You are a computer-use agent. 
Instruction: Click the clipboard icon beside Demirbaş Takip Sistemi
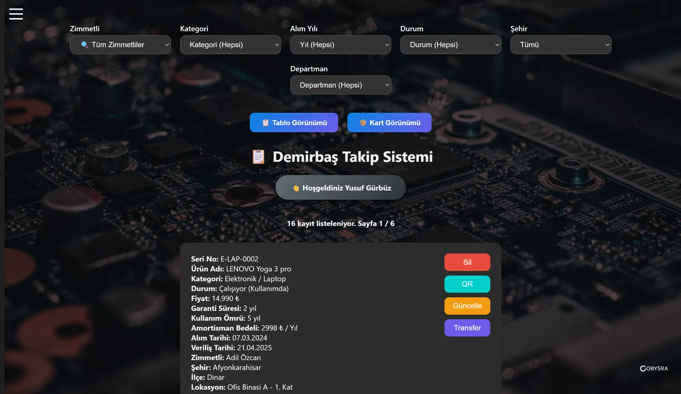click(258, 157)
